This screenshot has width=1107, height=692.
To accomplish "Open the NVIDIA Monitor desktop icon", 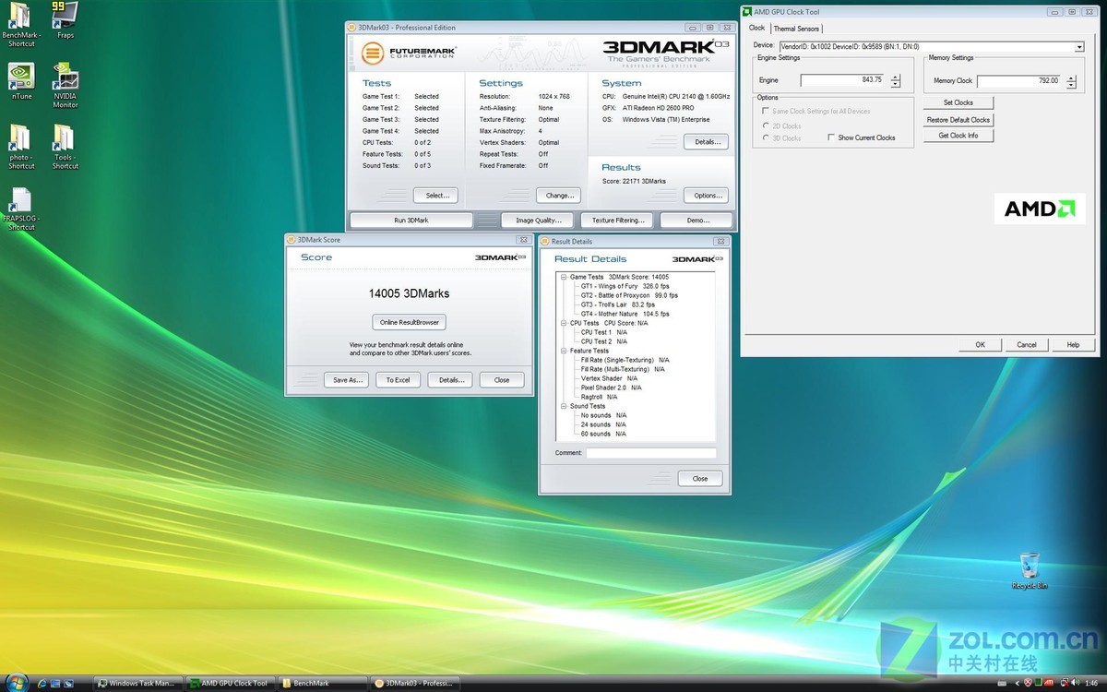I will coord(65,78).
